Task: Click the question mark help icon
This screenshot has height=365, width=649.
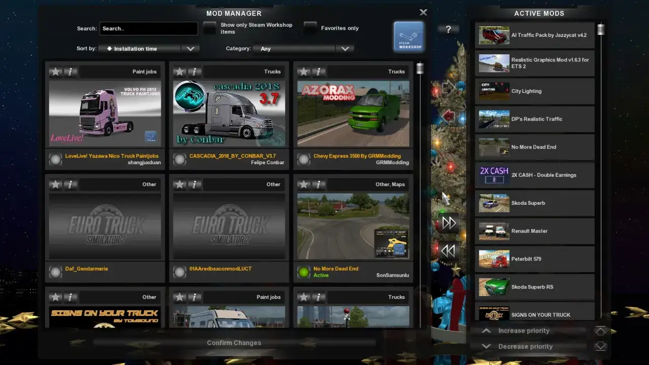Action: 448,29
